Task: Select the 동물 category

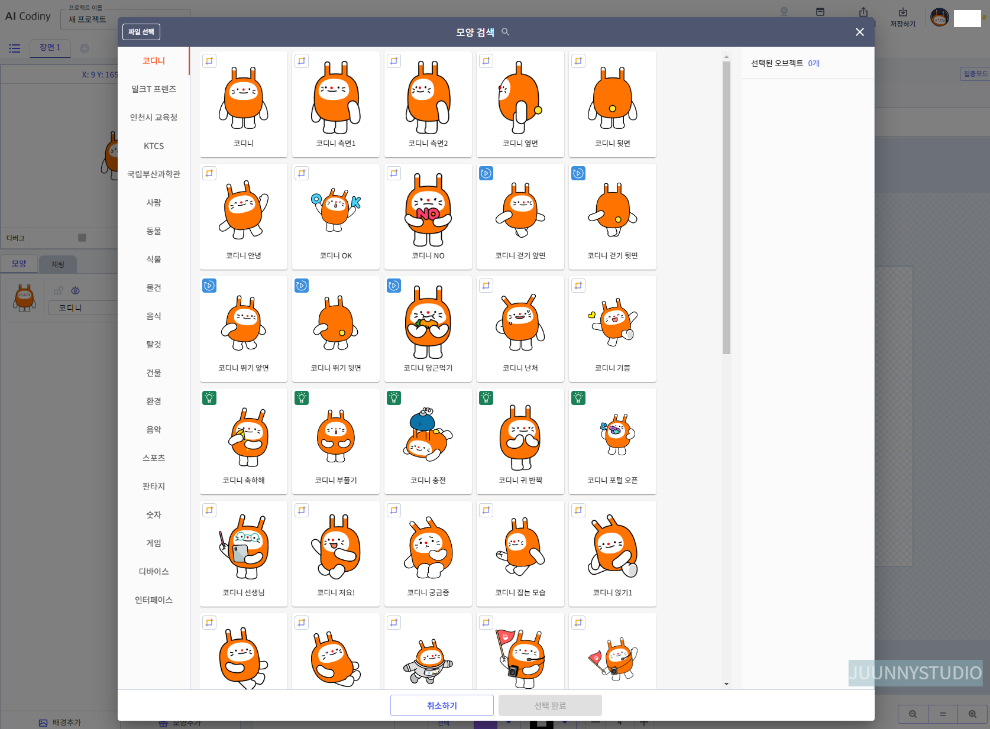Action: 154,231
